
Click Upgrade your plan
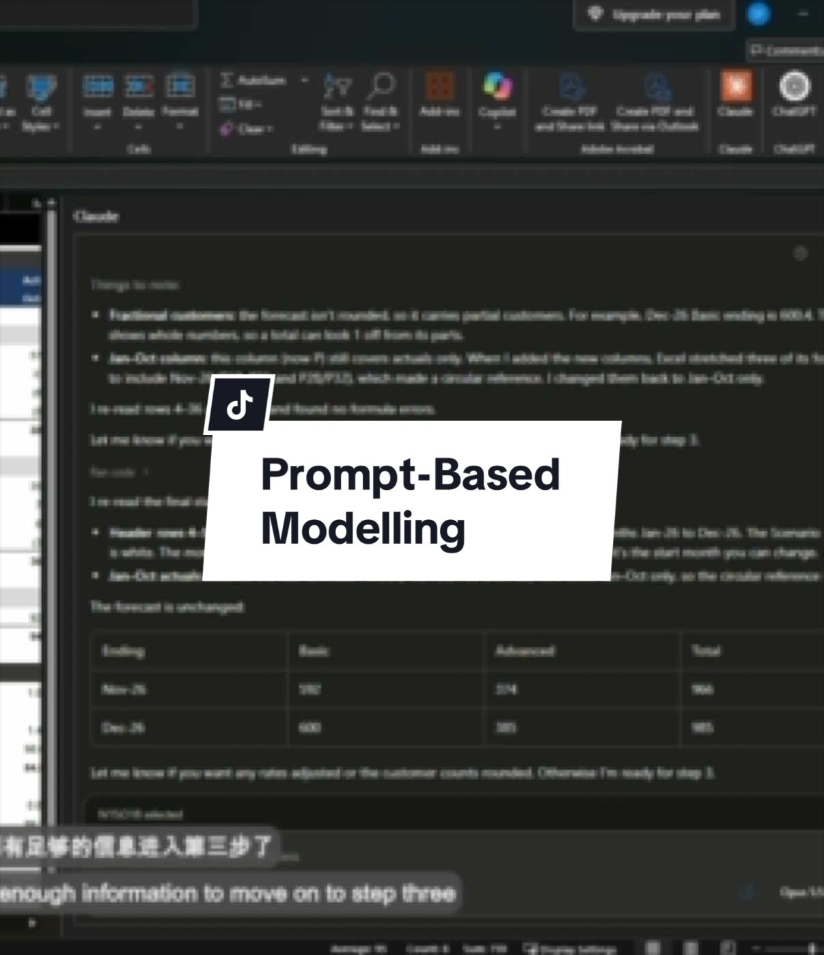tap(654, 14)
